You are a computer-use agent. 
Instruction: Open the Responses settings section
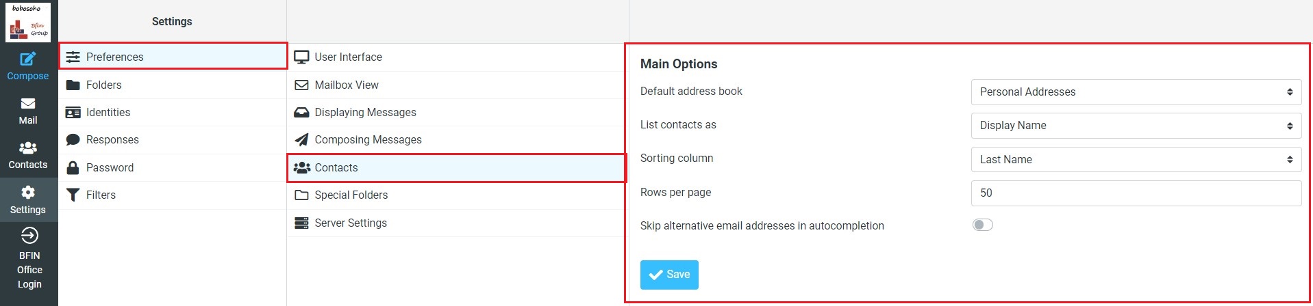tap(112, 139)
